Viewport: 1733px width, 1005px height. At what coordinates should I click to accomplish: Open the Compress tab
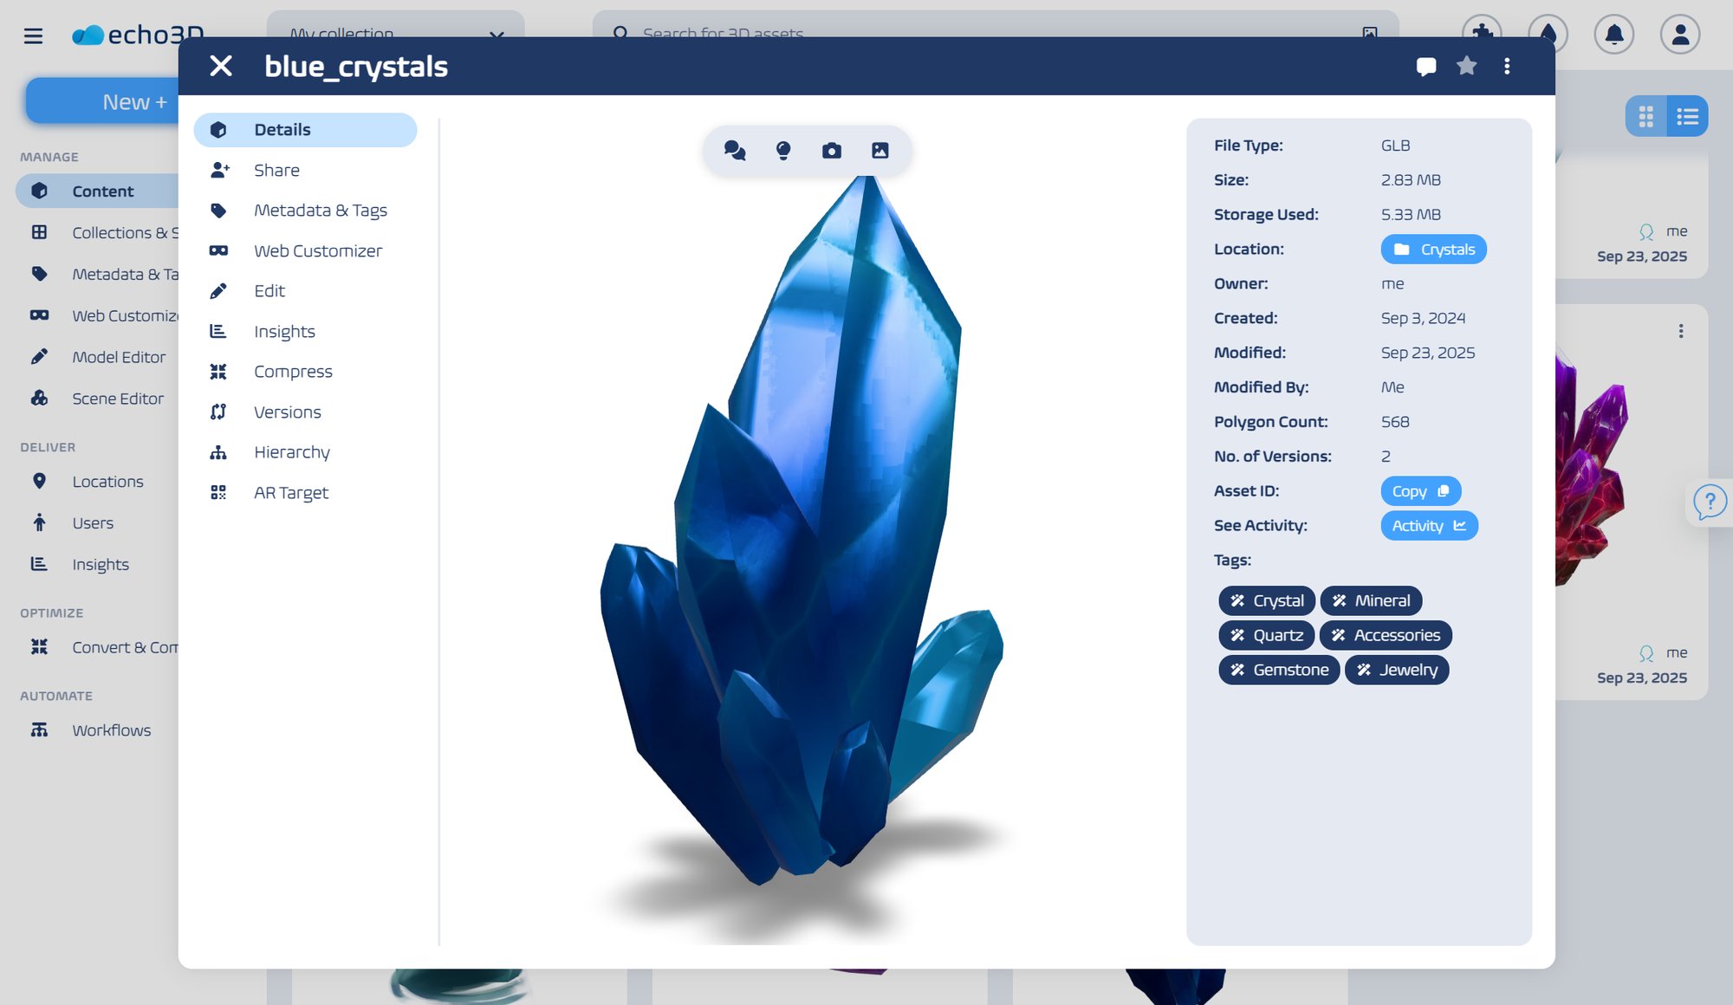293,372
